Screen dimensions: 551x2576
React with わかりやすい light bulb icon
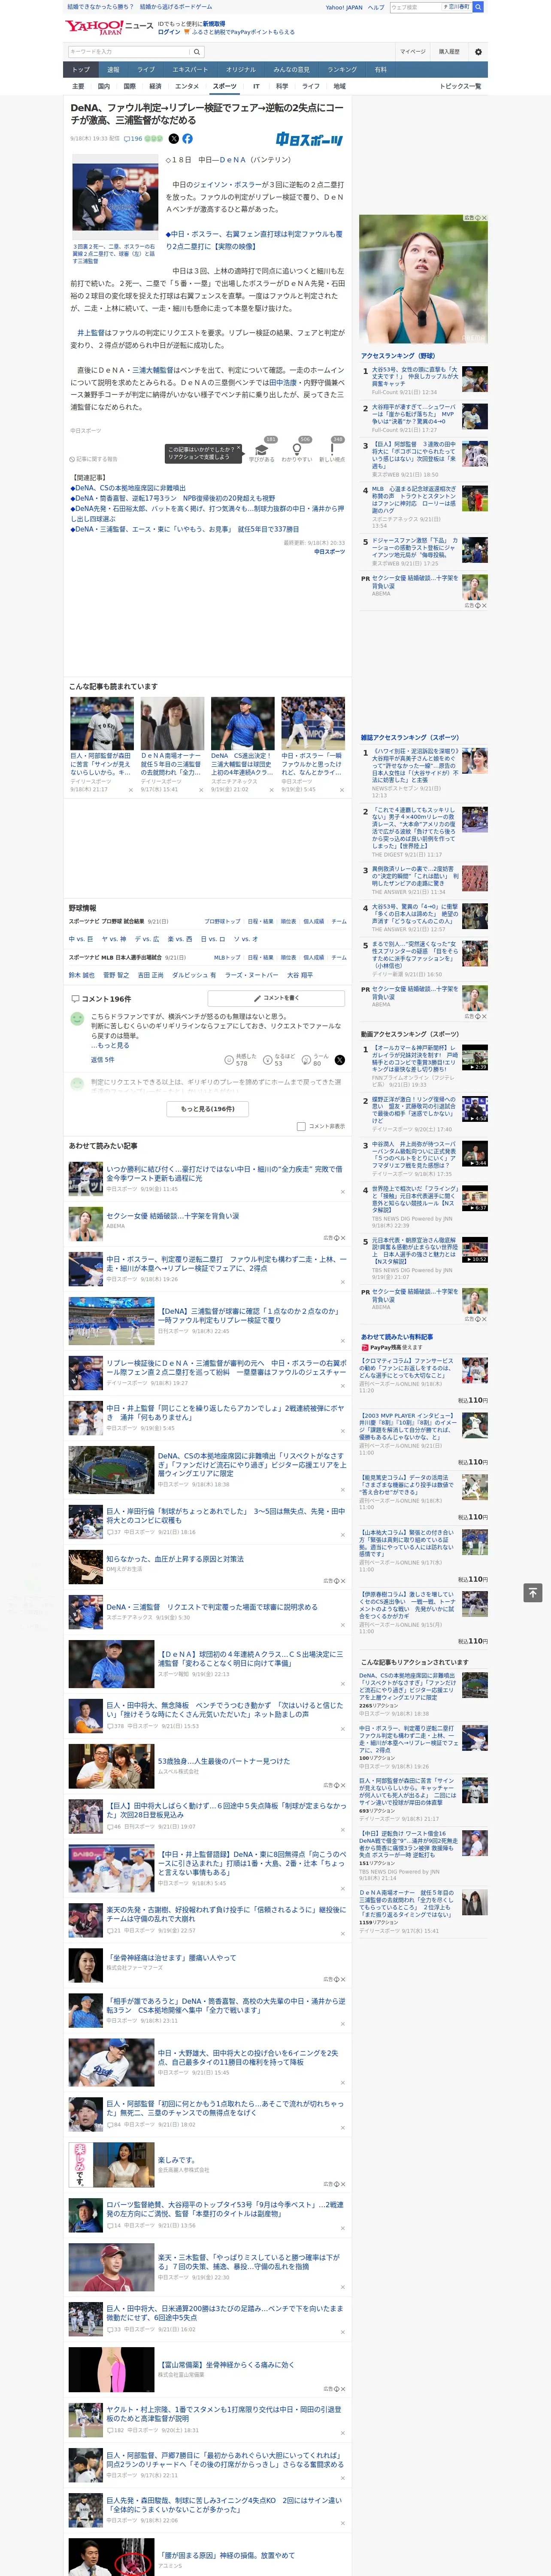point(297,450)
